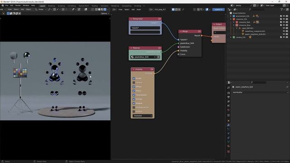Click the outliner filter funnel icon

click(282, 10)
